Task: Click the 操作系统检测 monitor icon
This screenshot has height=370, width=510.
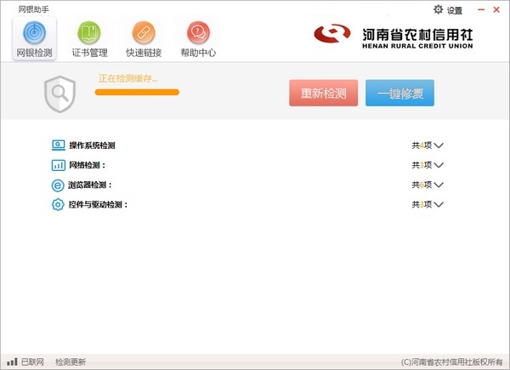Action: click(58, 145)
